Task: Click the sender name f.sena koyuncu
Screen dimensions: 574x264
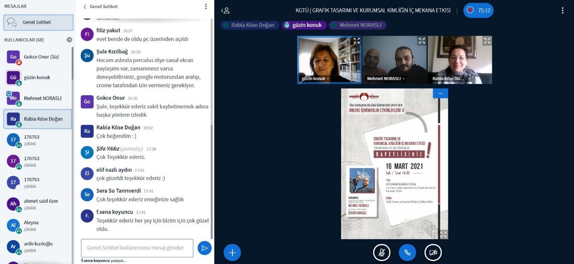Action: 115,212
